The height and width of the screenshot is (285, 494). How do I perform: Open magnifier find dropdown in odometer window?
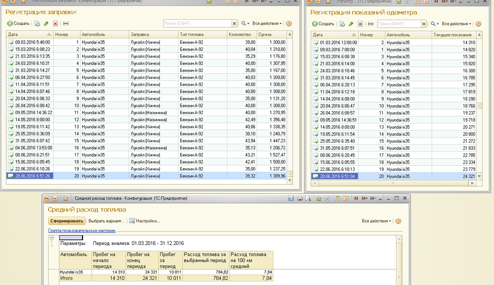(x=435, y=24)
